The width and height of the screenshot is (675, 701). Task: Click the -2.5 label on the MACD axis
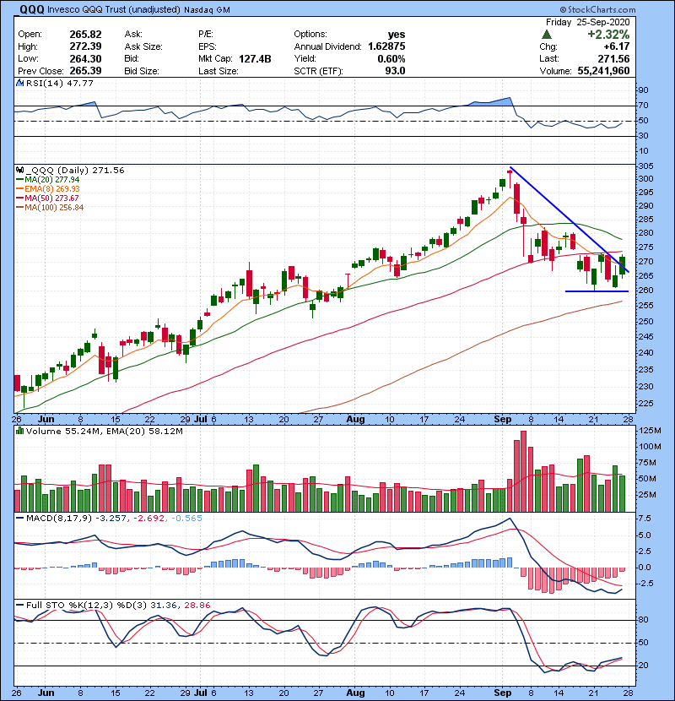[646, 584]
